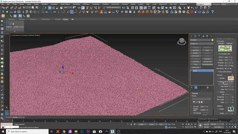Select the Forest entry in modifier stack
238x134 pixels.
coord(202,71)
